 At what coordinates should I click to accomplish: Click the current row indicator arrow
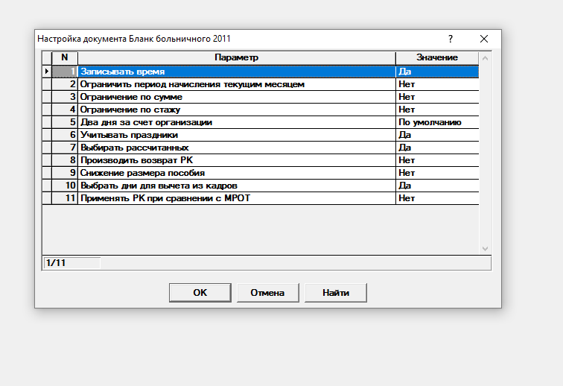pyautogui.click(x=47, y=72)
